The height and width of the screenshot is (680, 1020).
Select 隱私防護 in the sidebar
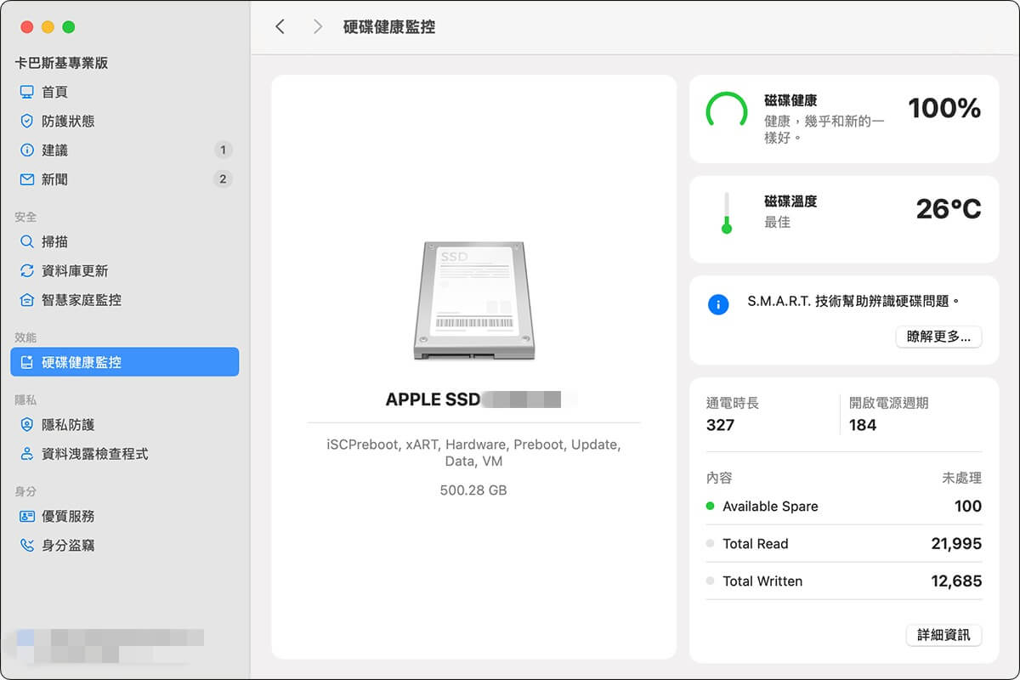coord(68,425)
